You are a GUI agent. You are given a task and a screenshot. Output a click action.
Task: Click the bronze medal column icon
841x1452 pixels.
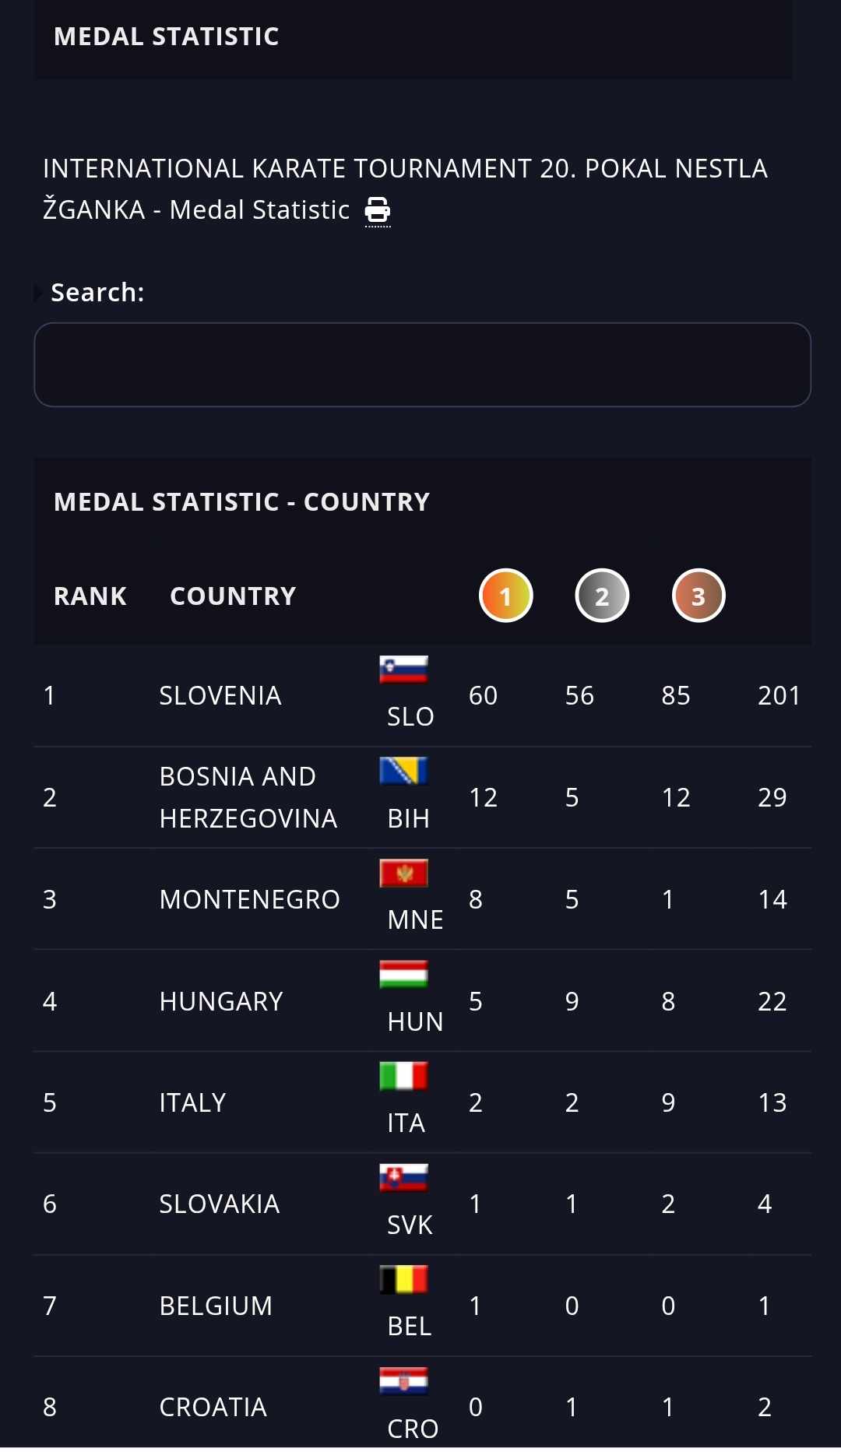coord(698,596)
